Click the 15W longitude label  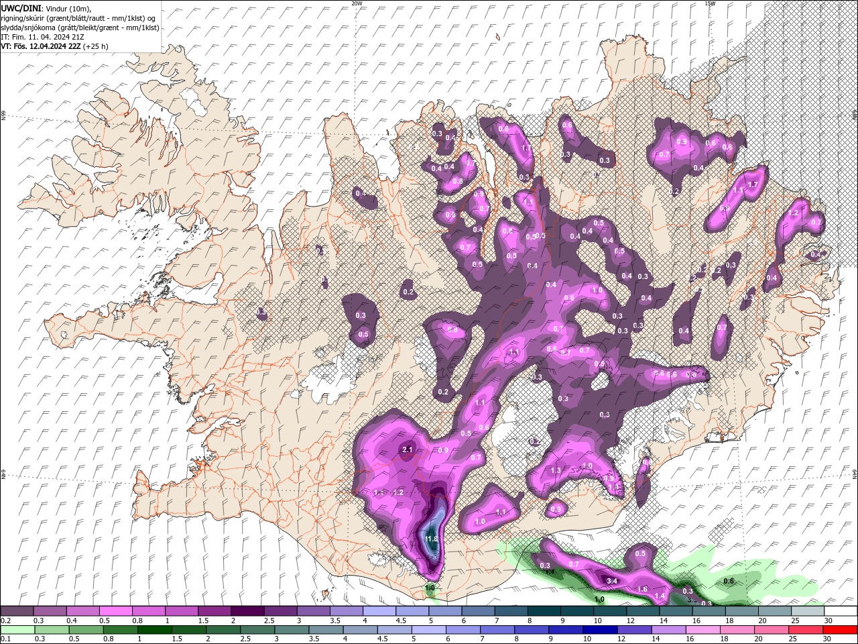pyautogui.click(x=710, y=3)
